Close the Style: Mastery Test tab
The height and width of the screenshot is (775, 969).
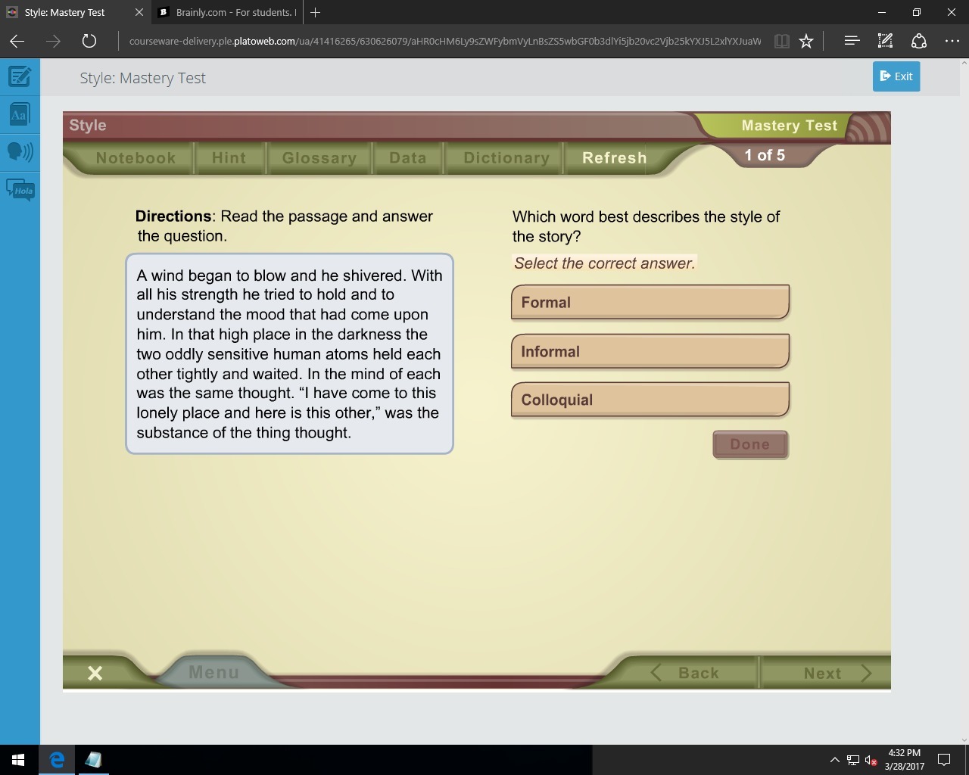[139, 12]
